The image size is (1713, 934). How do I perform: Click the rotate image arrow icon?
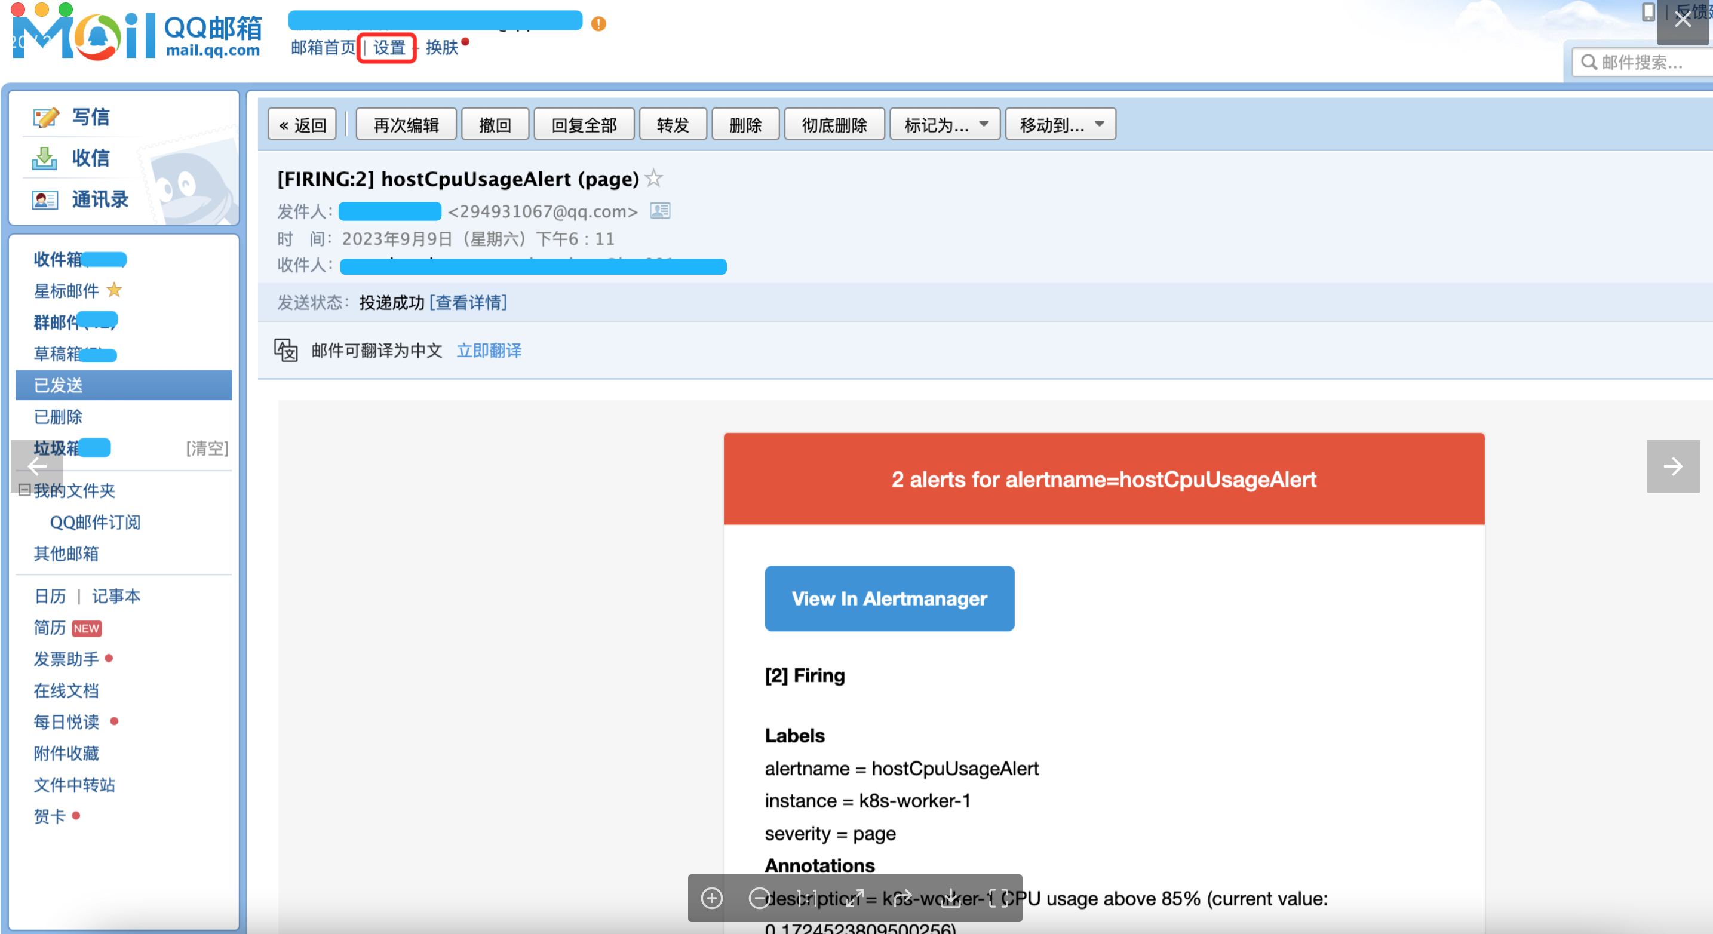(x=903, y=898)
